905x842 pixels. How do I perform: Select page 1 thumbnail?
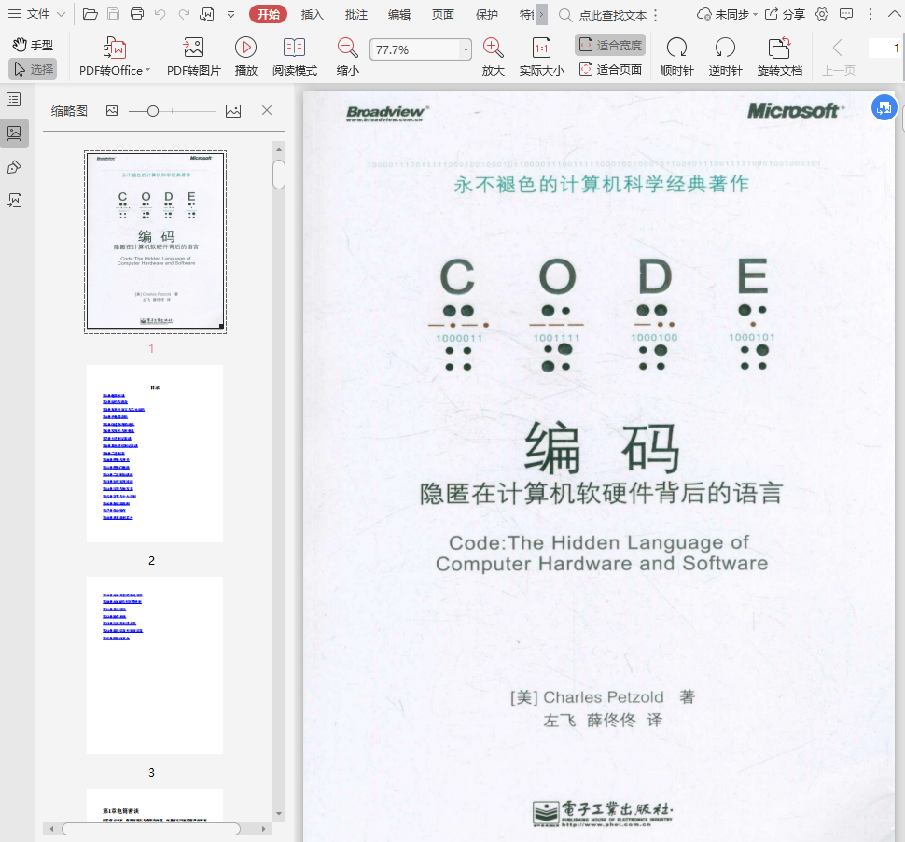[x=155, y=242]
